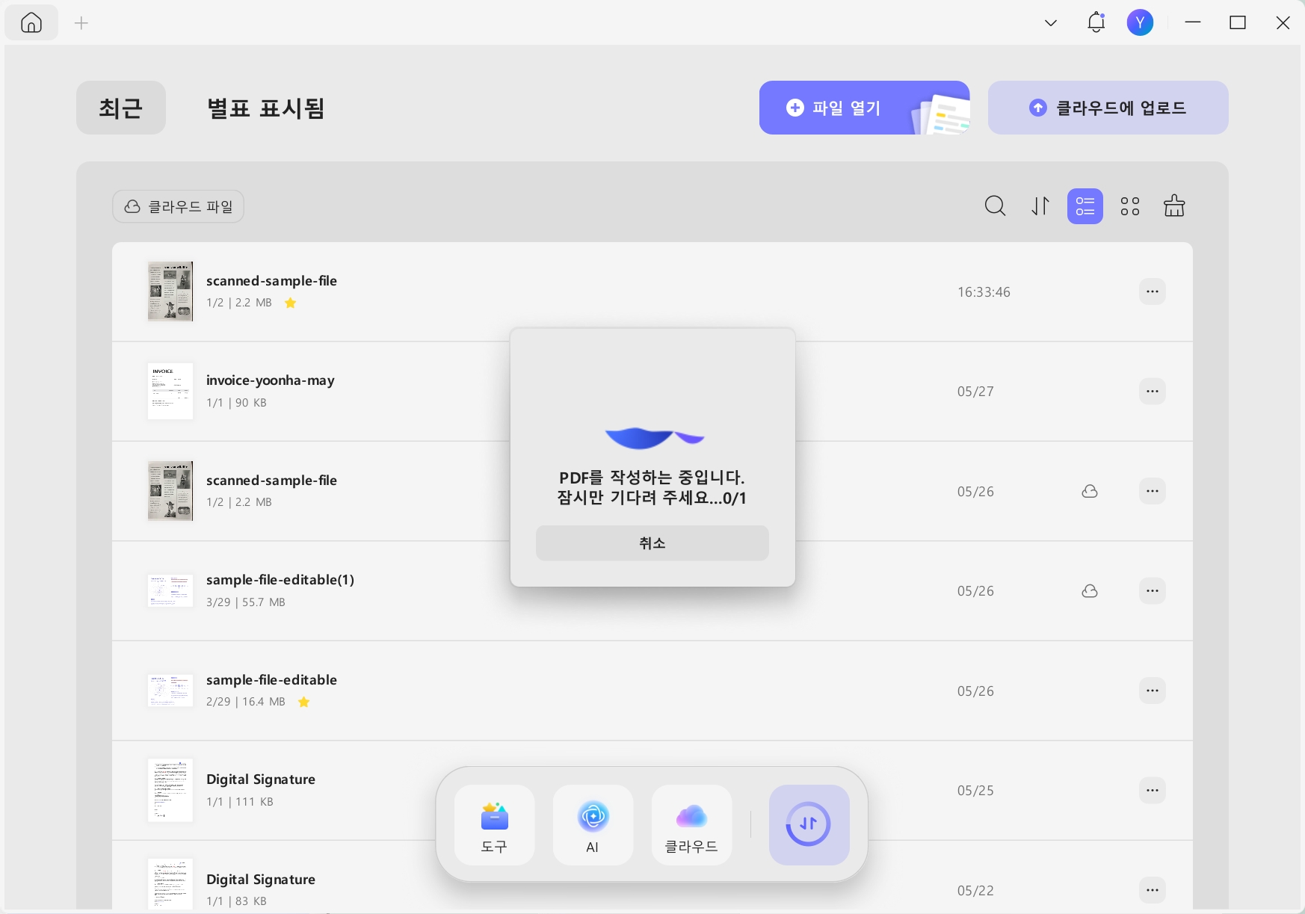The image size is (1305, 914).
Task: Click the 05/22 date
Action: tap(975, 891)
